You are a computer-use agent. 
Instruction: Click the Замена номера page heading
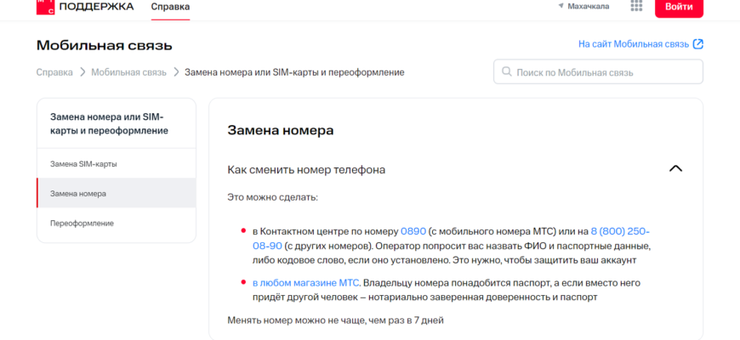[281, 131]
